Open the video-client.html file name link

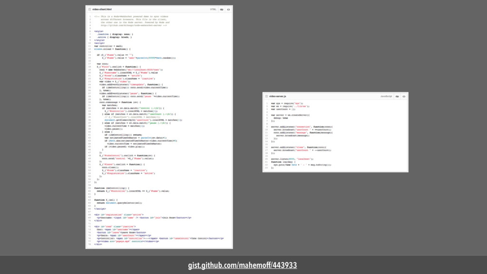(x=102, y=10)
